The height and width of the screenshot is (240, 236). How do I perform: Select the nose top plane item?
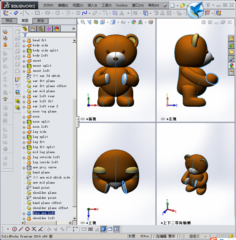(44, 112)
